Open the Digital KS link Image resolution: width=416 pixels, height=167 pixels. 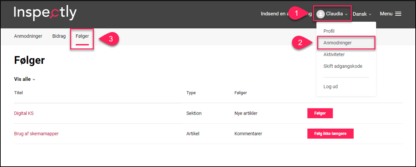[24, 113]
